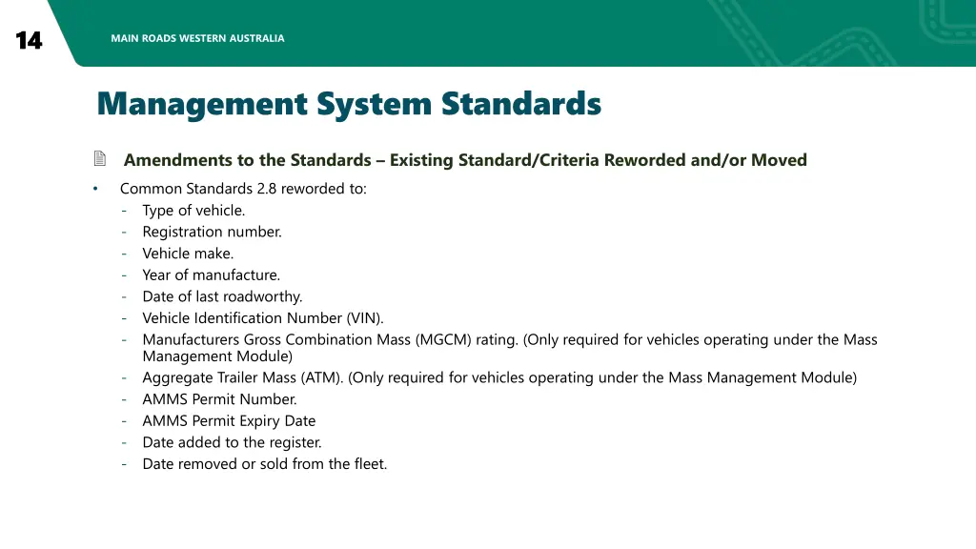Select the AMMS Permit Expiry Date line

coord(229,420)
